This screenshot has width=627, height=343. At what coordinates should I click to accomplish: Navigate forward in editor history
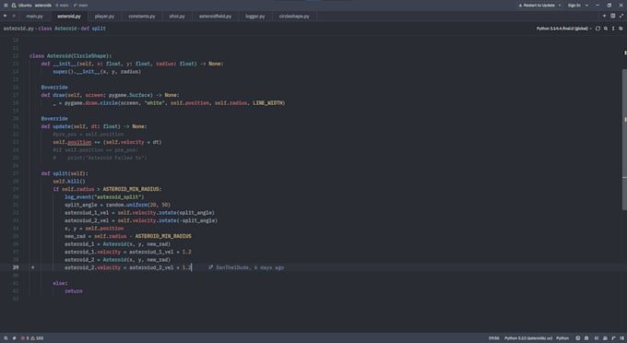coord(14,16)
